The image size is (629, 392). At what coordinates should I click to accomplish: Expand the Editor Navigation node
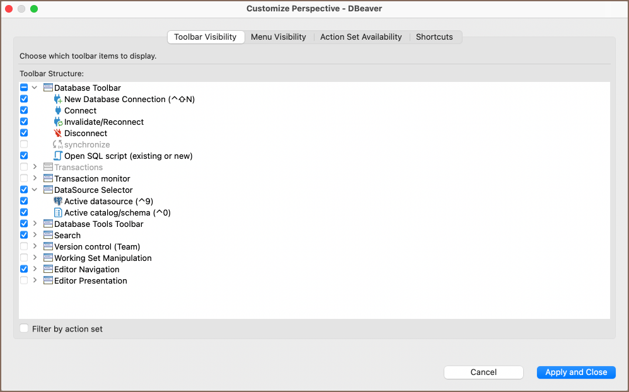(35, 270)
